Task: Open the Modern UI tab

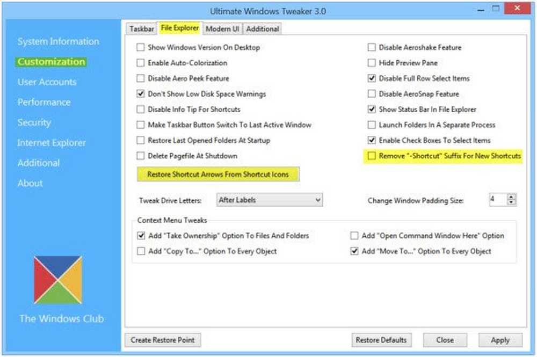Action: pos(222,29)
